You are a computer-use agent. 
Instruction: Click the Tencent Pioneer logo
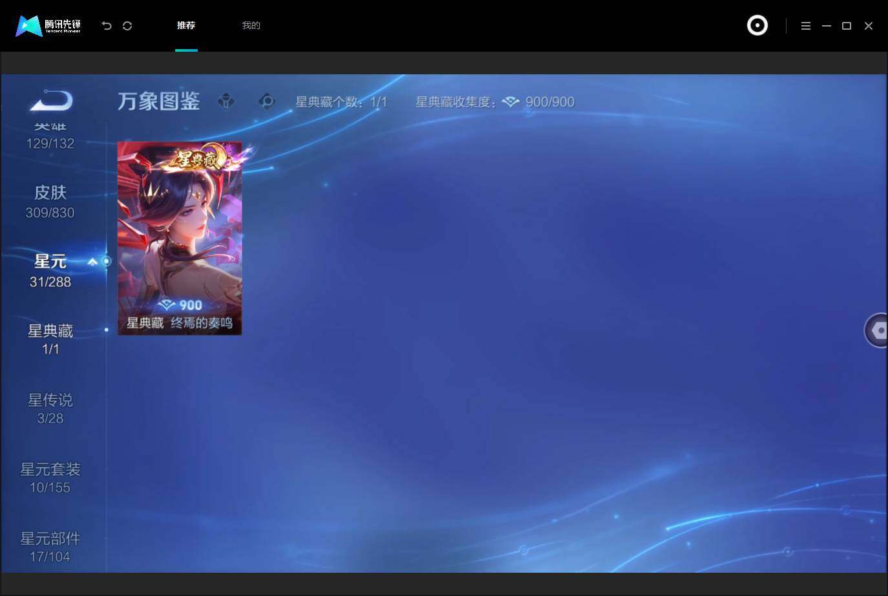tap(48, 26)
